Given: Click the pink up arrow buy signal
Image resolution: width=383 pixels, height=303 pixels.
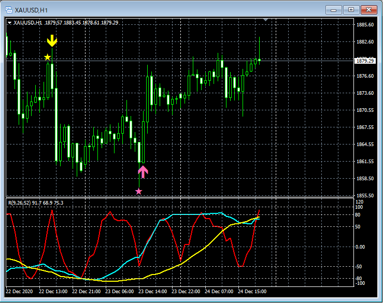Looking at the screenshot, I should coord(143,171).
